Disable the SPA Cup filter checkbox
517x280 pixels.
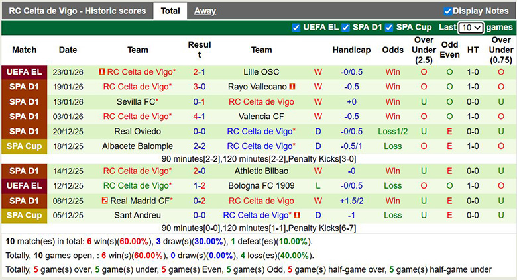390,28
